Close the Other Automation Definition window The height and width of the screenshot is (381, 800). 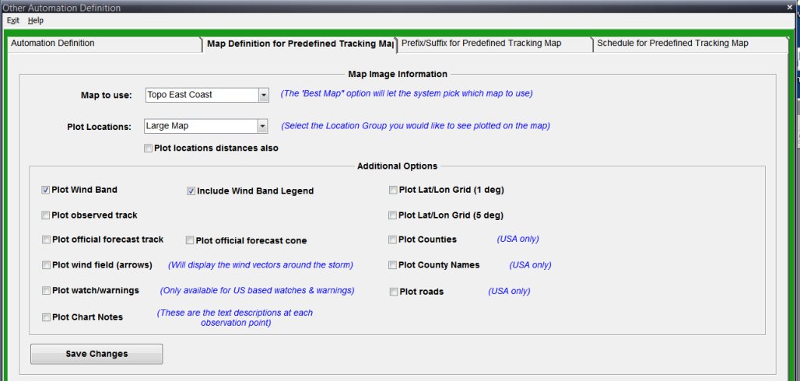click(x=789, y=7)
